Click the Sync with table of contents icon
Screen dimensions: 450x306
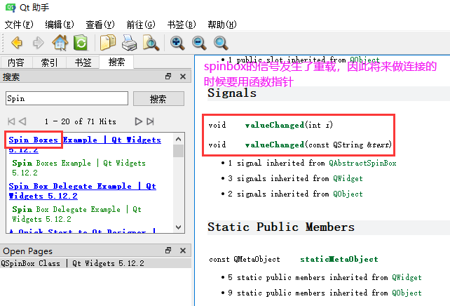pyautogui.click(x=81, y=43)
